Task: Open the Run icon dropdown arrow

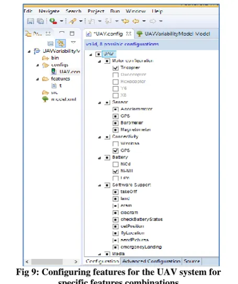Action: [x=62, y=21]
